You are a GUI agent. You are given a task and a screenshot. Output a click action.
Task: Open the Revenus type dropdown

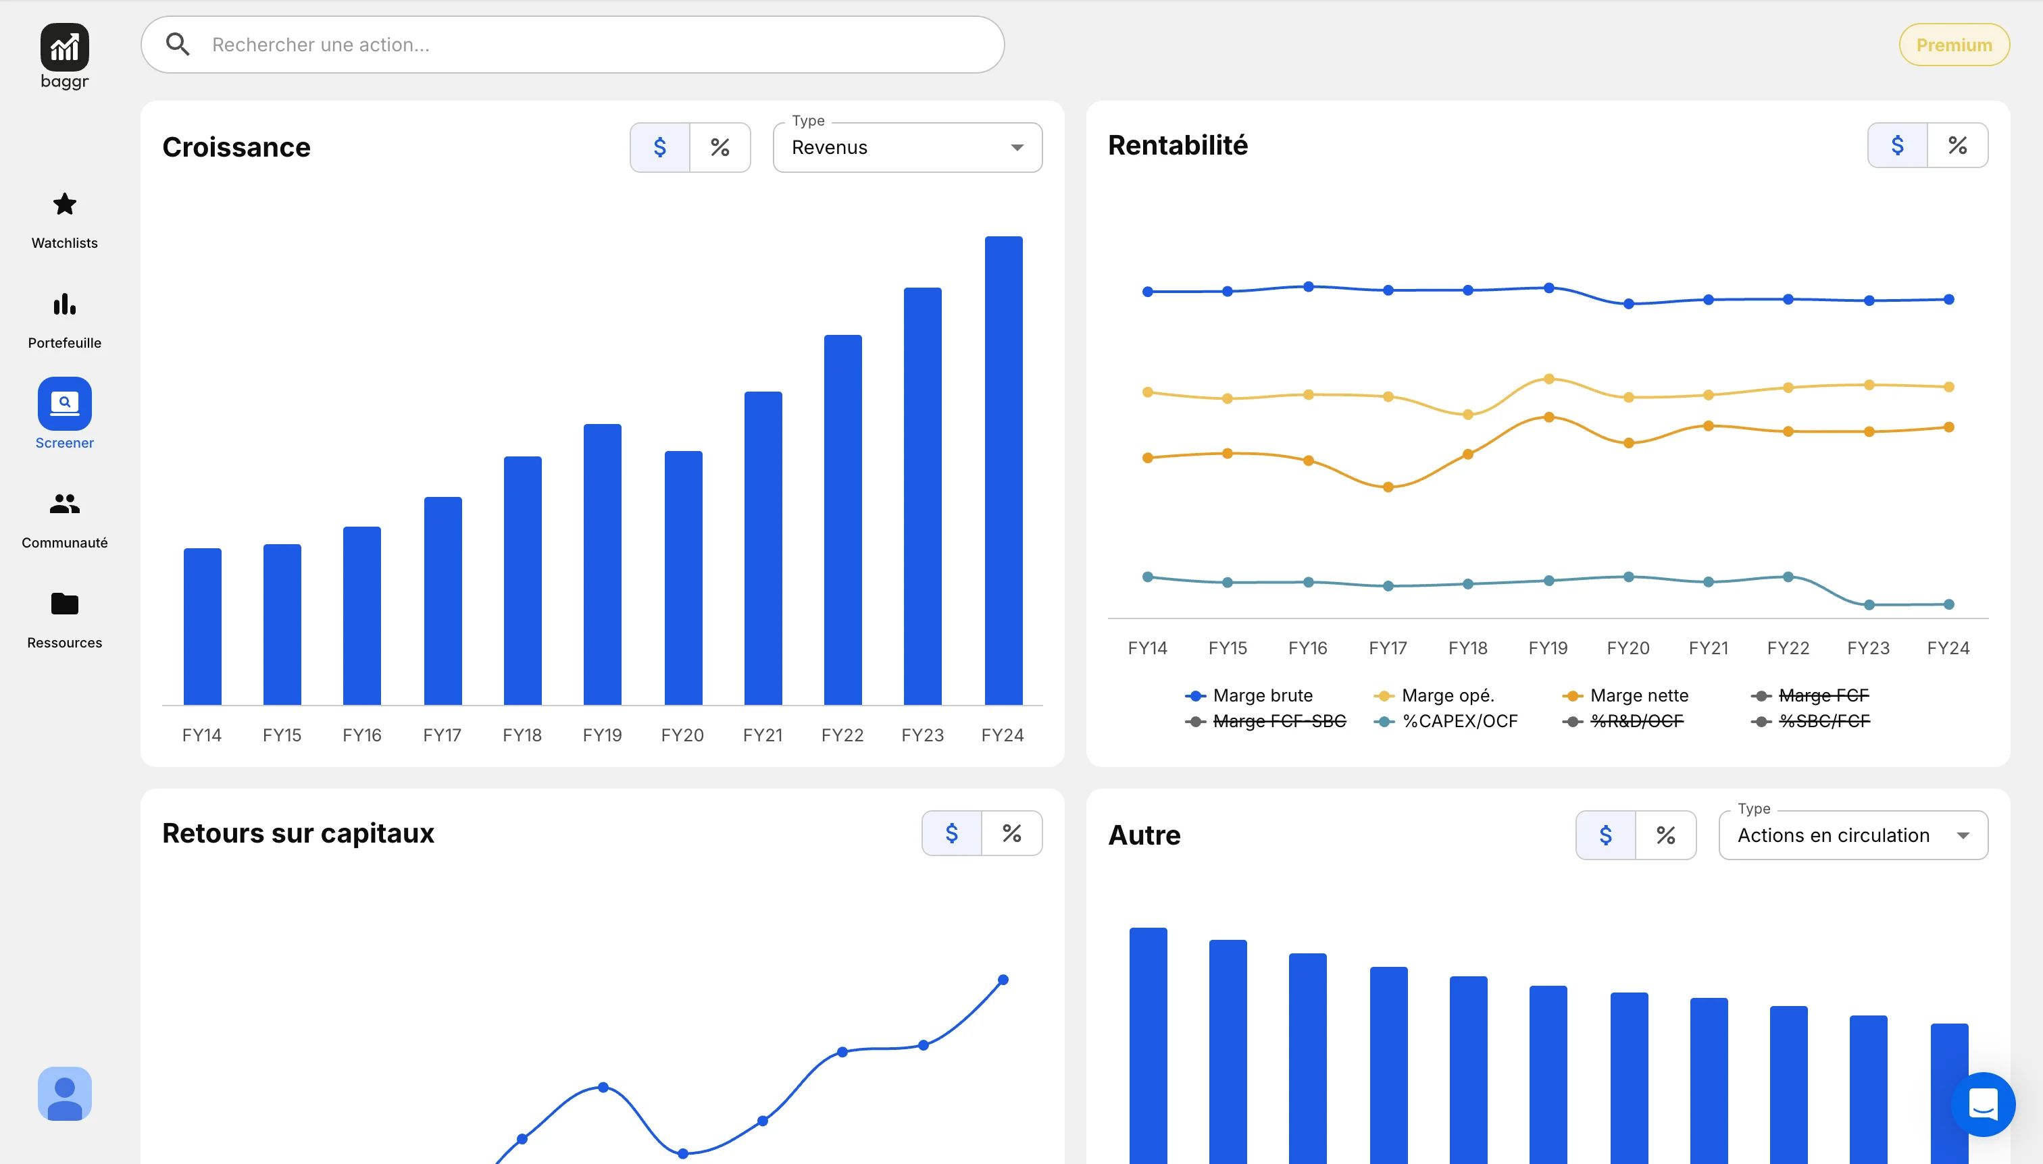[x=907, y=148]
